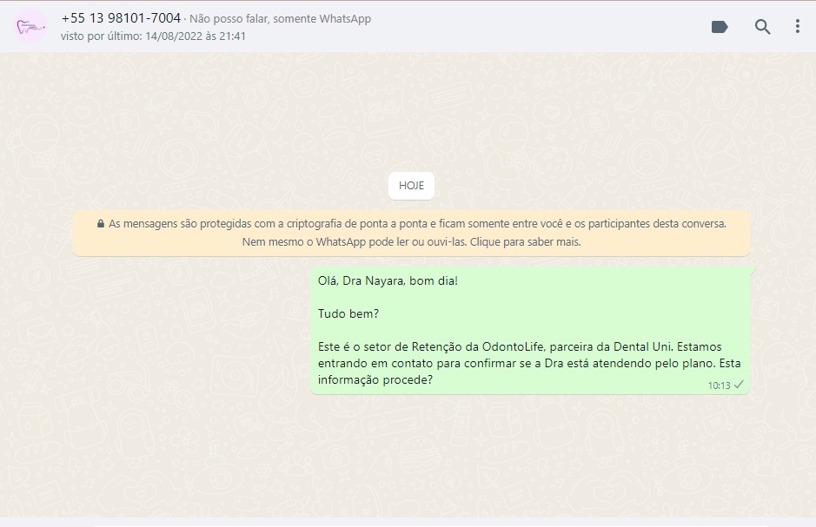The height and width of the screenshot is (527, 816).
Task: Open the three-dot menu
Action: [797, 27]
